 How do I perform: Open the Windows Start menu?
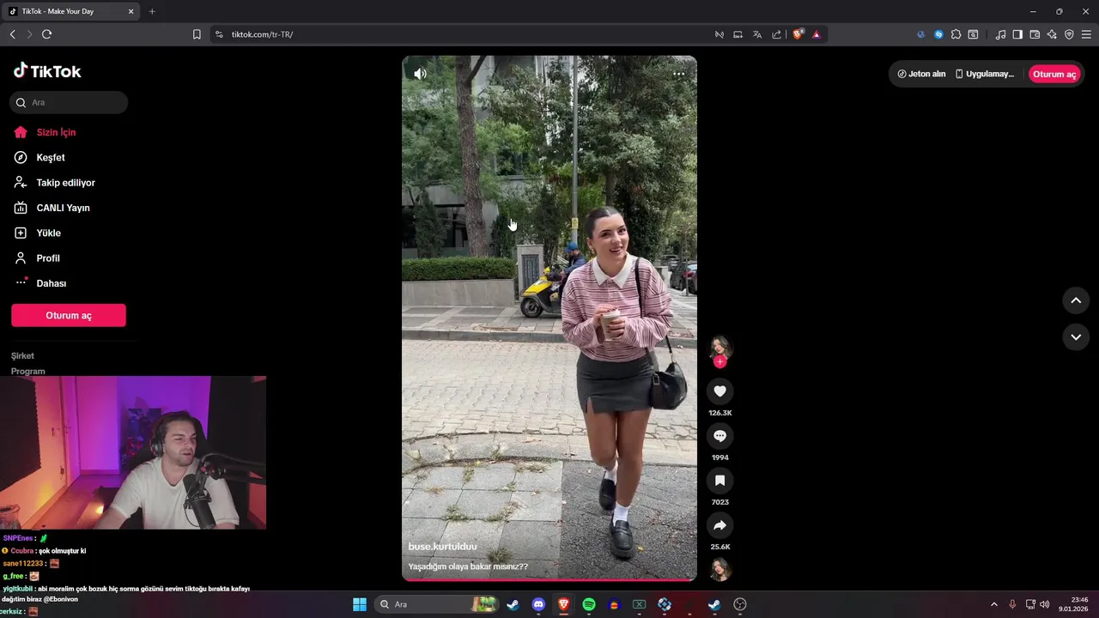[359, 604]
